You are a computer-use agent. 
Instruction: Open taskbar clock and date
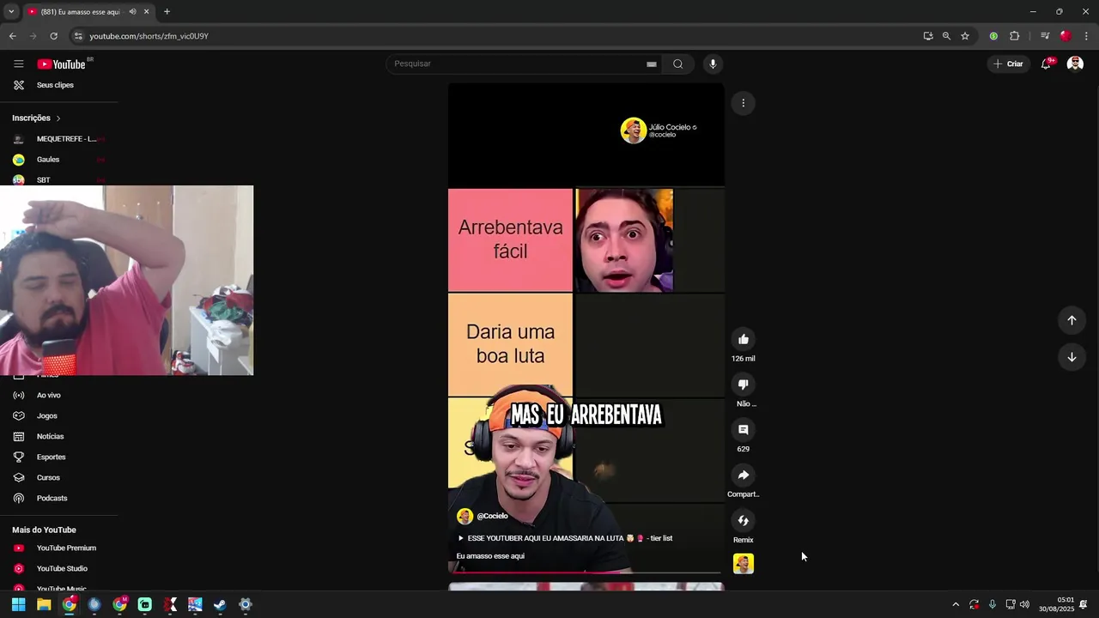point(1056,604)
